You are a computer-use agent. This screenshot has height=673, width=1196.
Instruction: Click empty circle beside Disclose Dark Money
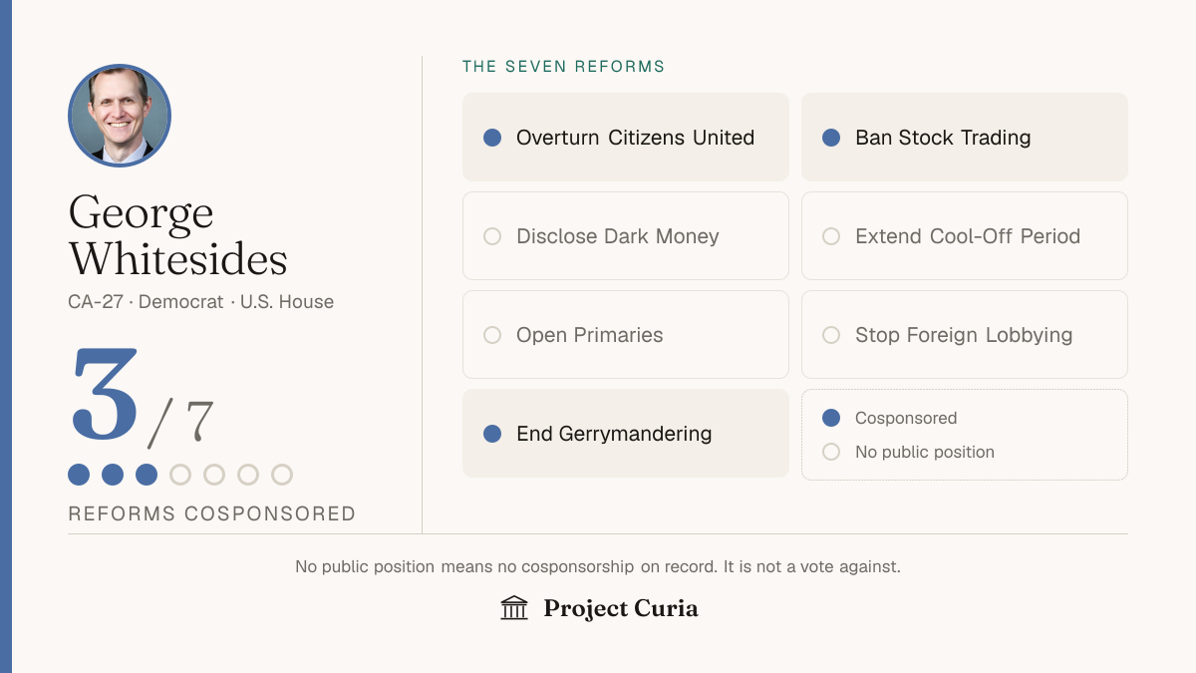492,236
